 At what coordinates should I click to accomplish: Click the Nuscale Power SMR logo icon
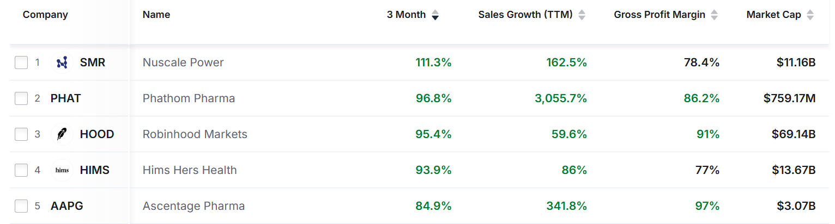(62, 63)
